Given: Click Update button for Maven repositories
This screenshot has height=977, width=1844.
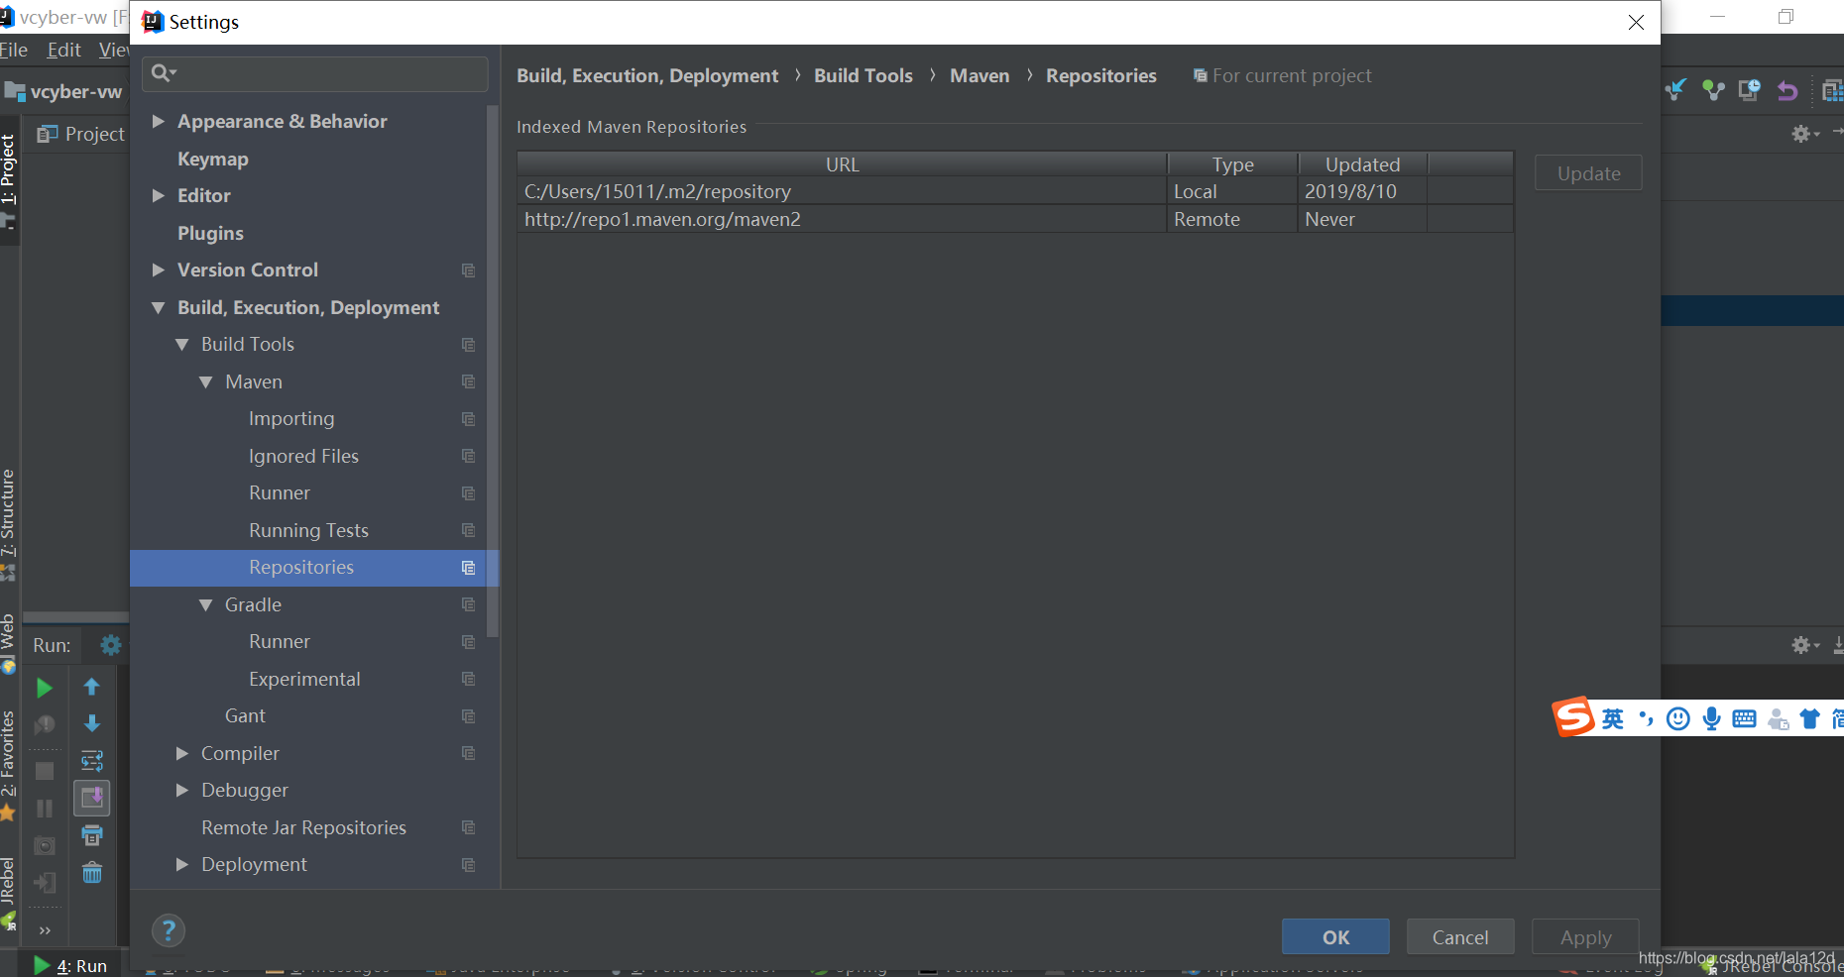Looking at the screenshot, I should [x=1588, y=173].
